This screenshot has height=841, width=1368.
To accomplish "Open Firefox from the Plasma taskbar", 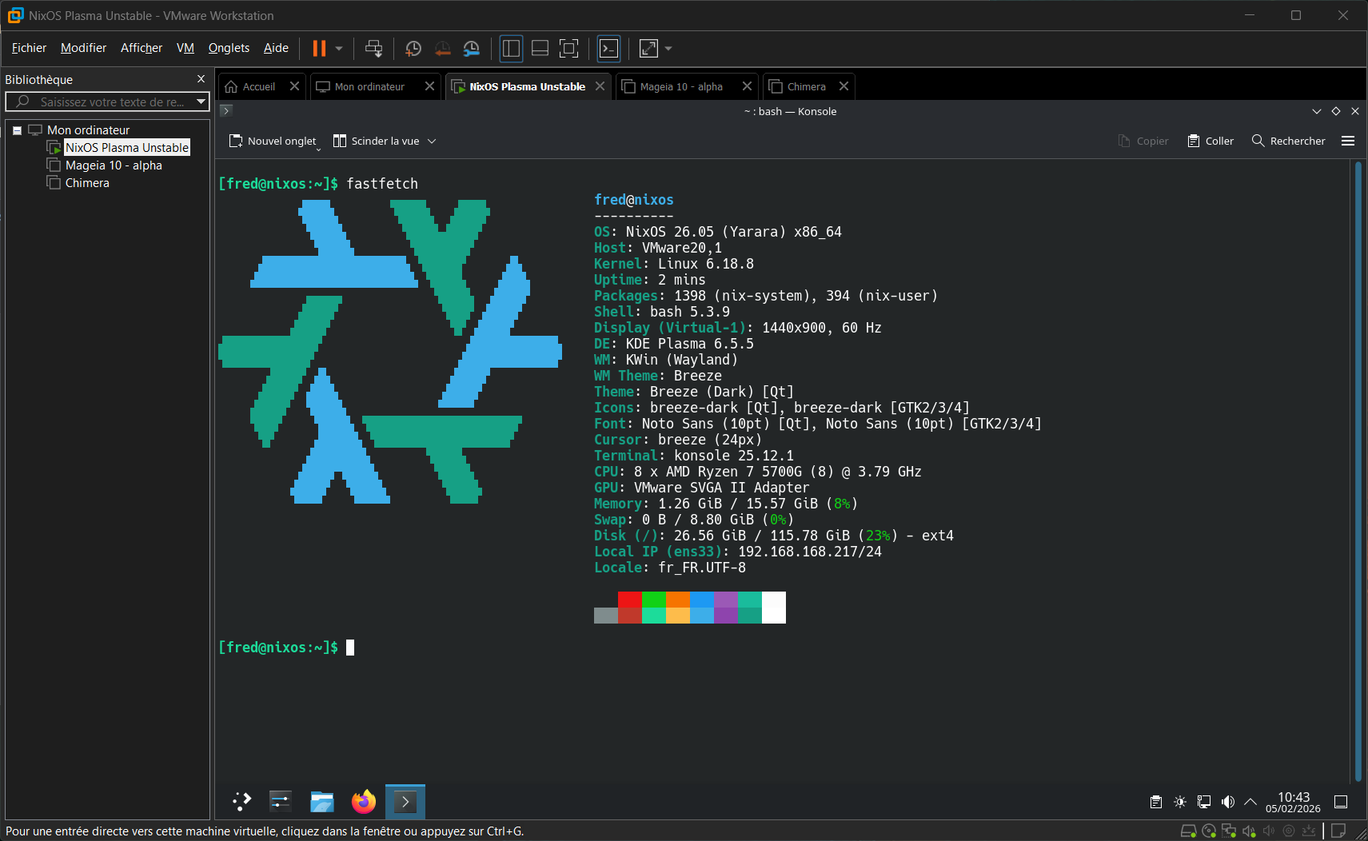I will point(364,801).
